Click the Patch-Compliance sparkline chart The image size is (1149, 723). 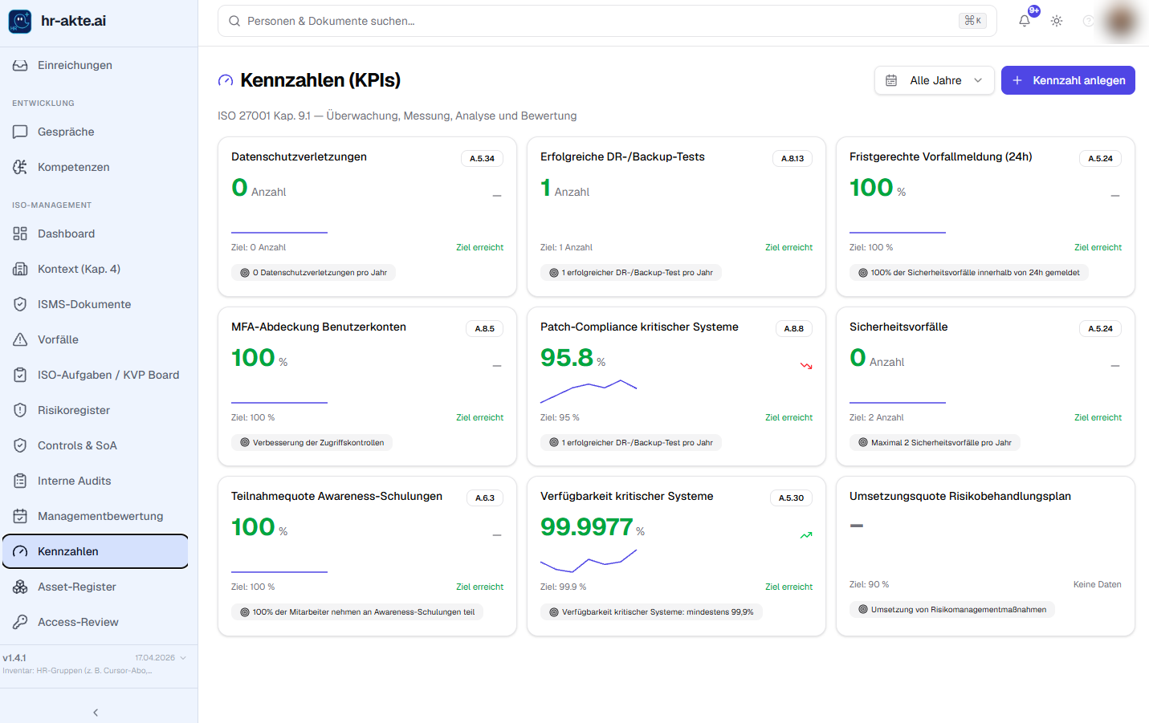coord(589,391)
